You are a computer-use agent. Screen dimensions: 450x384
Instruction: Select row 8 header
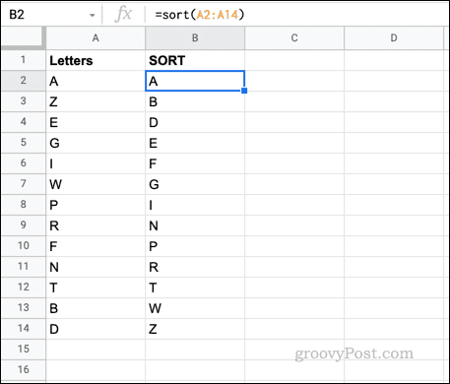coord(24,205)
